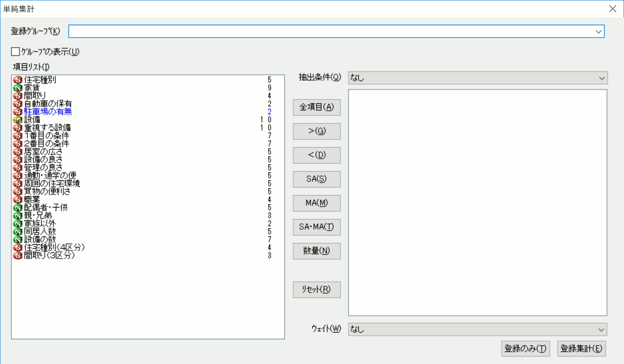Click the S icon beside 間取り

point(18,96)
